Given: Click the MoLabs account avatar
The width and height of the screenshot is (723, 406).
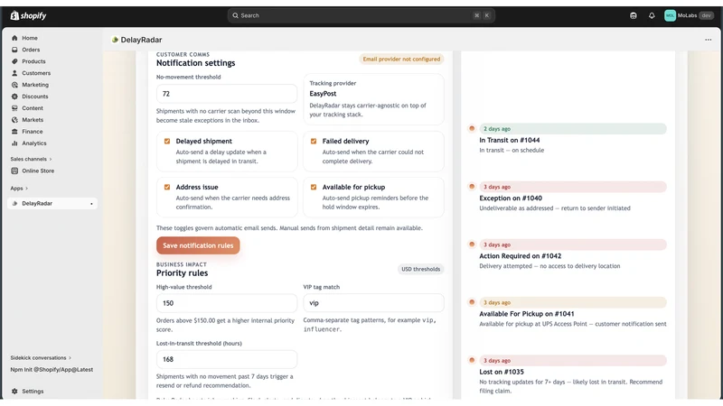Looking at the screenshot, I should point(670,15).
